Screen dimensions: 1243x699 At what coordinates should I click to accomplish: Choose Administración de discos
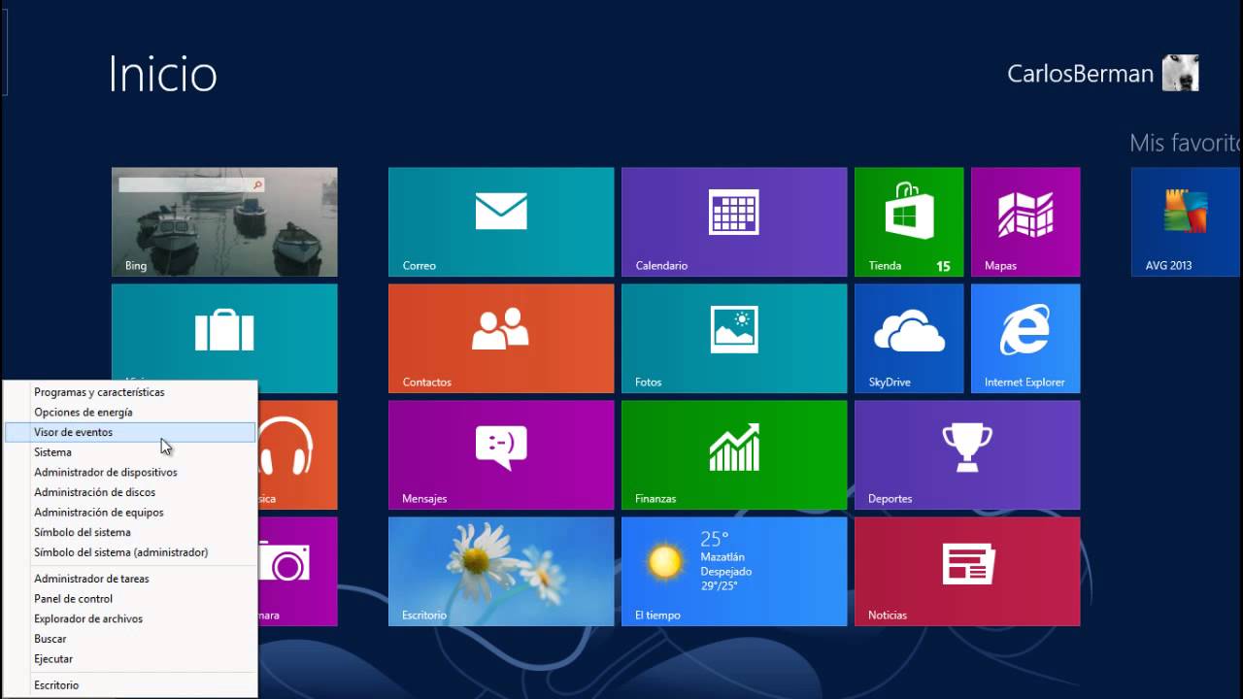(130, 492)
